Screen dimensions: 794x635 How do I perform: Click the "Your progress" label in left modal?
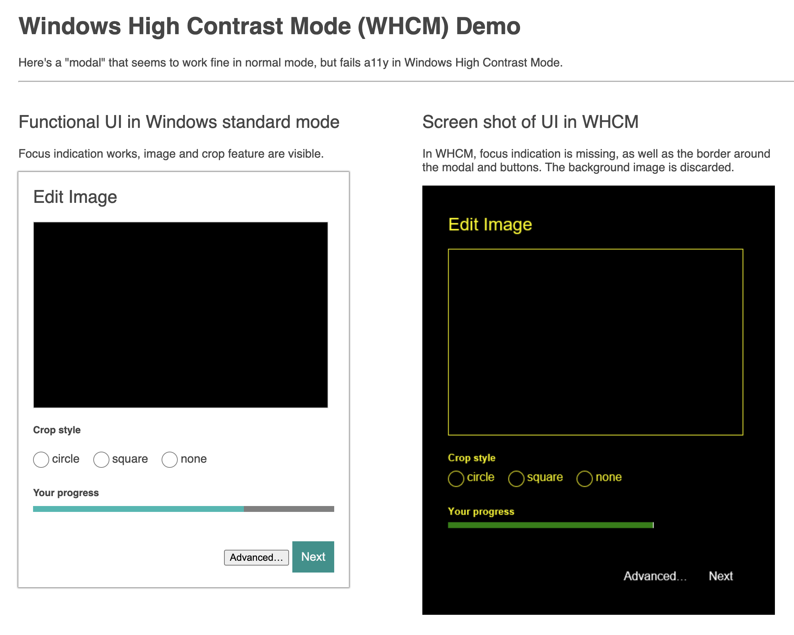[66, 493]
